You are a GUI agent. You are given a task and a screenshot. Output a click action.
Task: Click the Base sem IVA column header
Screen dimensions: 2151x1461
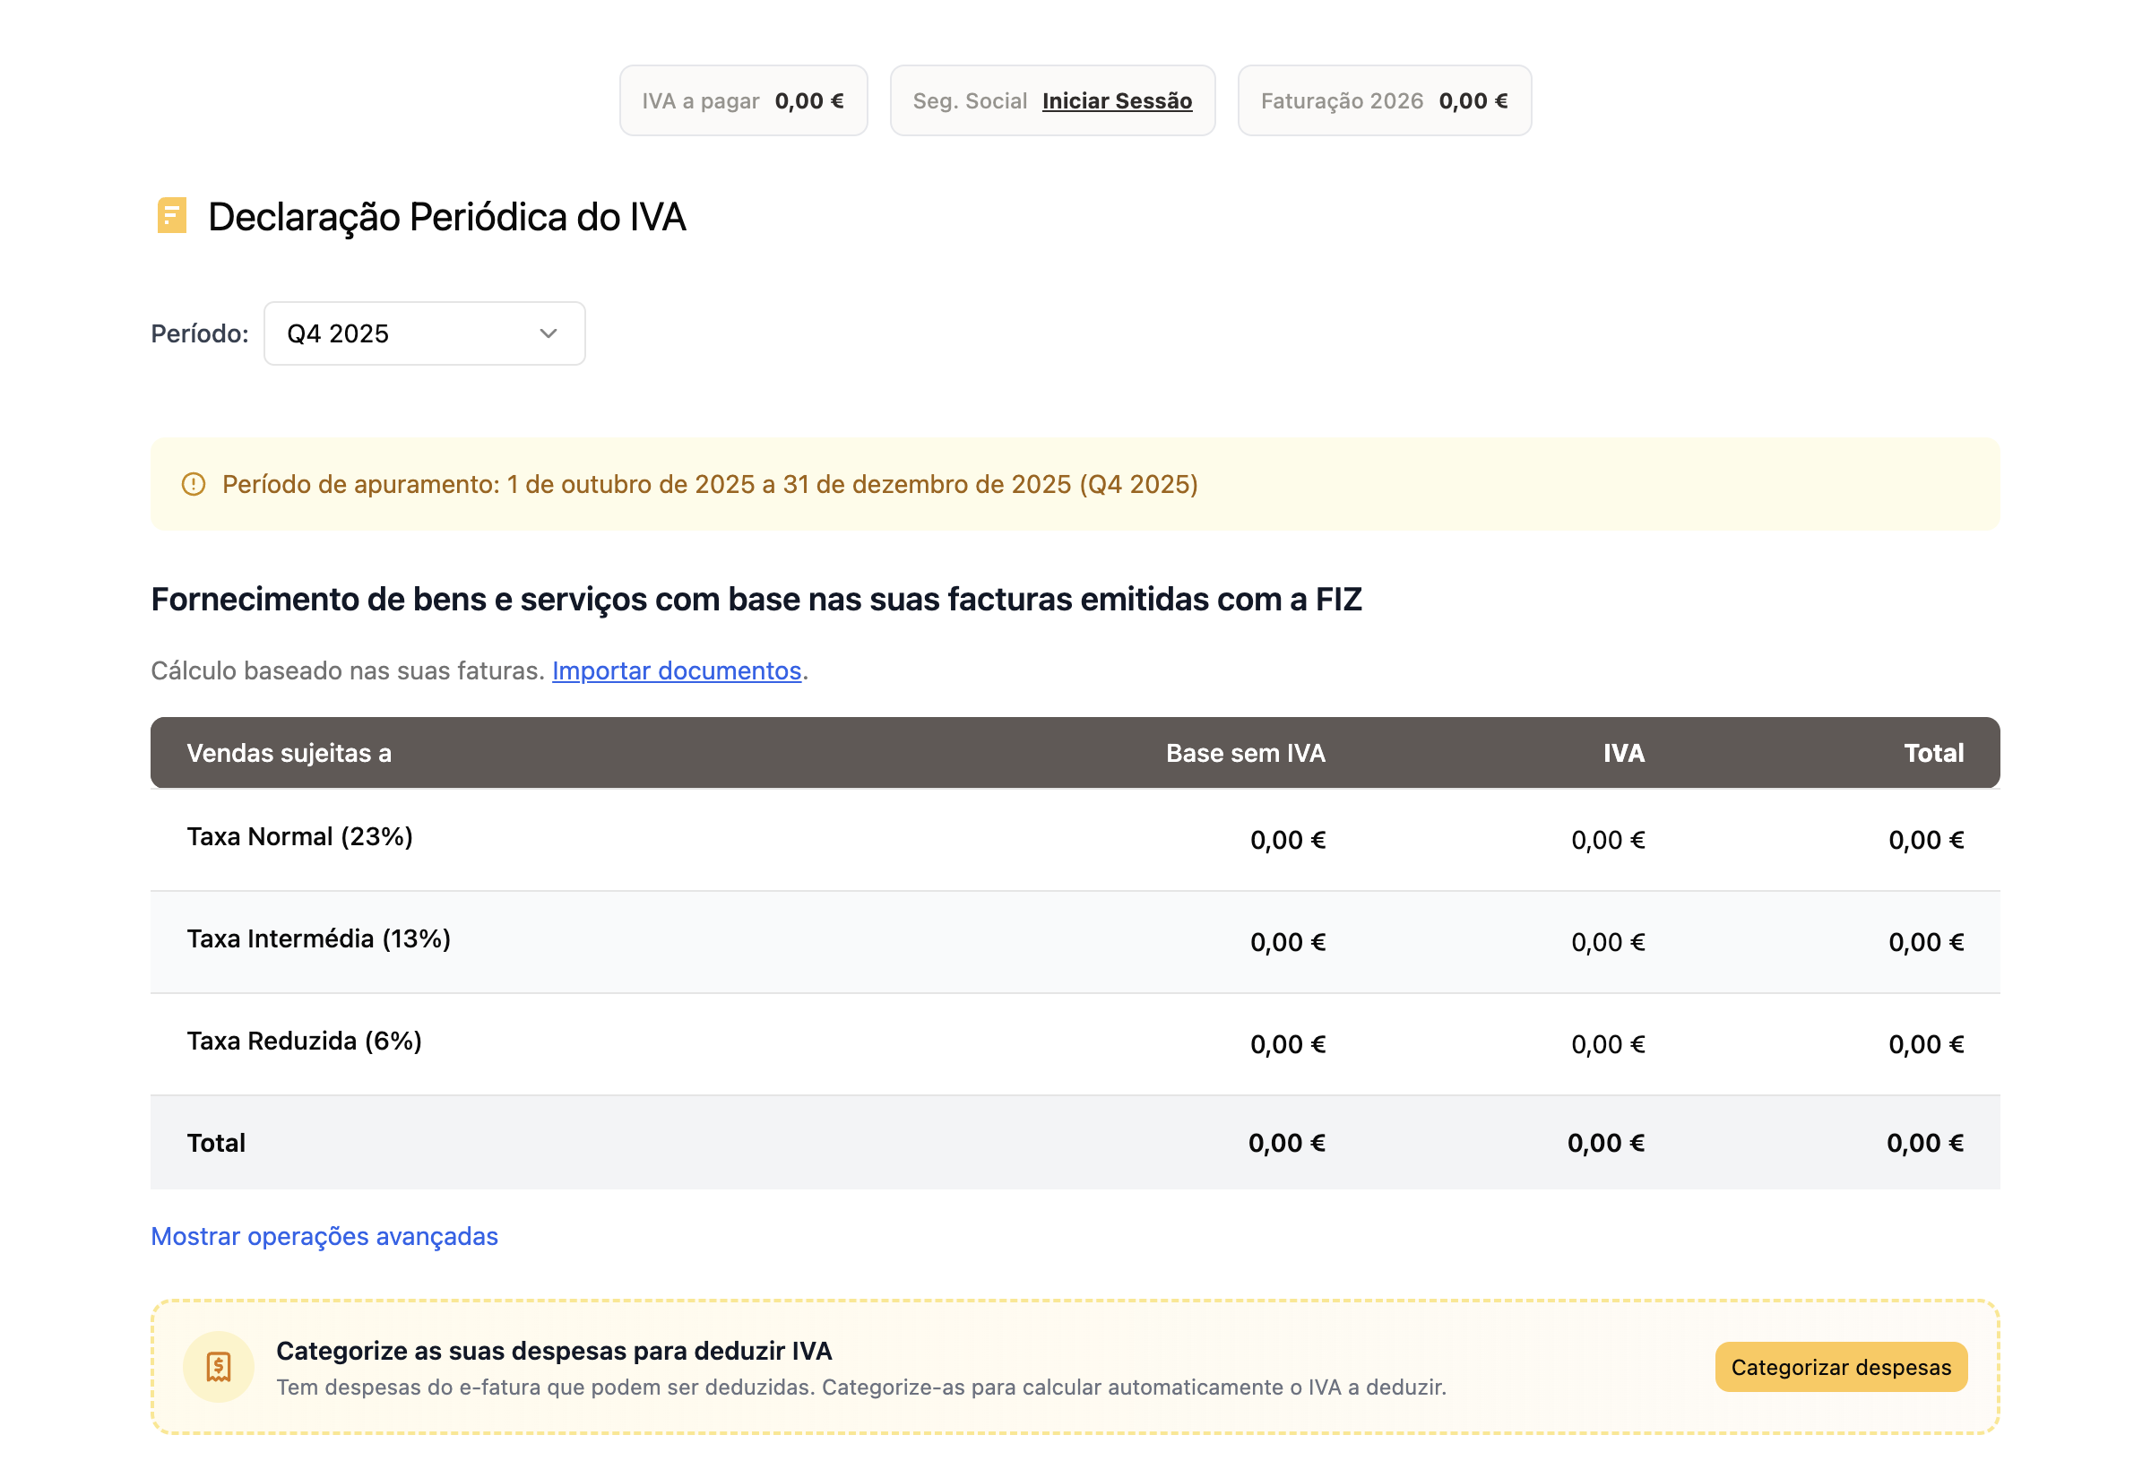pyautogui.click(x=1245, y=753)
